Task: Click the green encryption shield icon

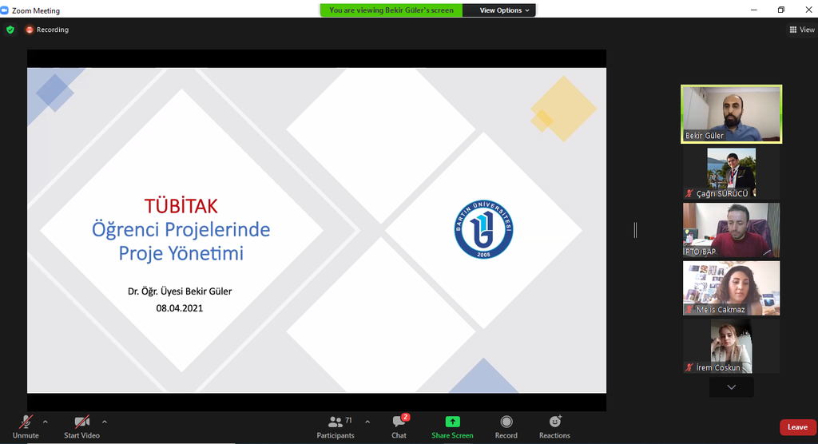Action: (10, 30)
